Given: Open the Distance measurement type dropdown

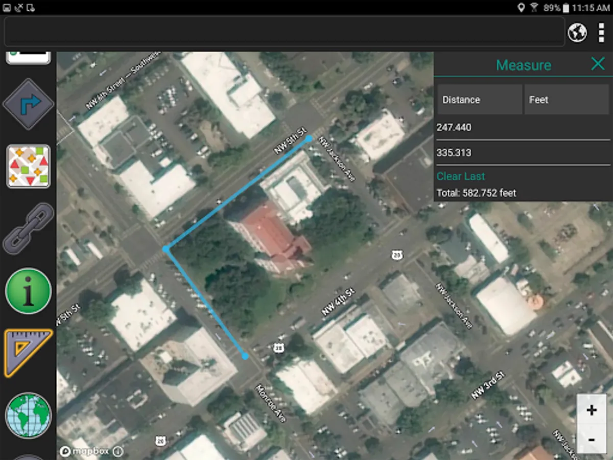Looking at the screenshot, I should [480, 100].
